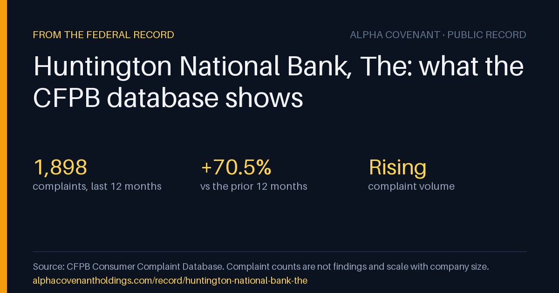Select the "complaint volume" caption
The height and width of the screenshot is (293, 559).
pyautogui.click(x=411, y=186)
